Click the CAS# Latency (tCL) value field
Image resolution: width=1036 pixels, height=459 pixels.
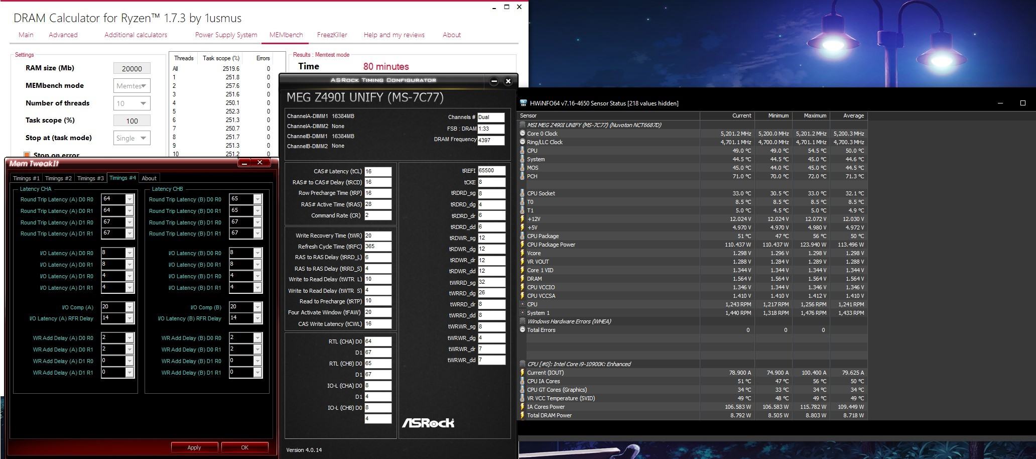378,171
